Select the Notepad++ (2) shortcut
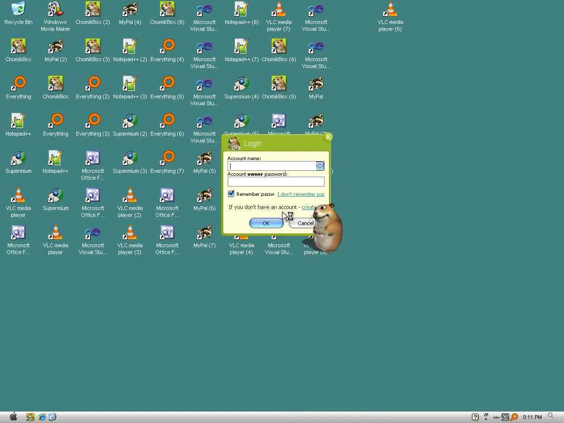Image resolution: width=564 pixels, height=423 pixels. (130, 51)
